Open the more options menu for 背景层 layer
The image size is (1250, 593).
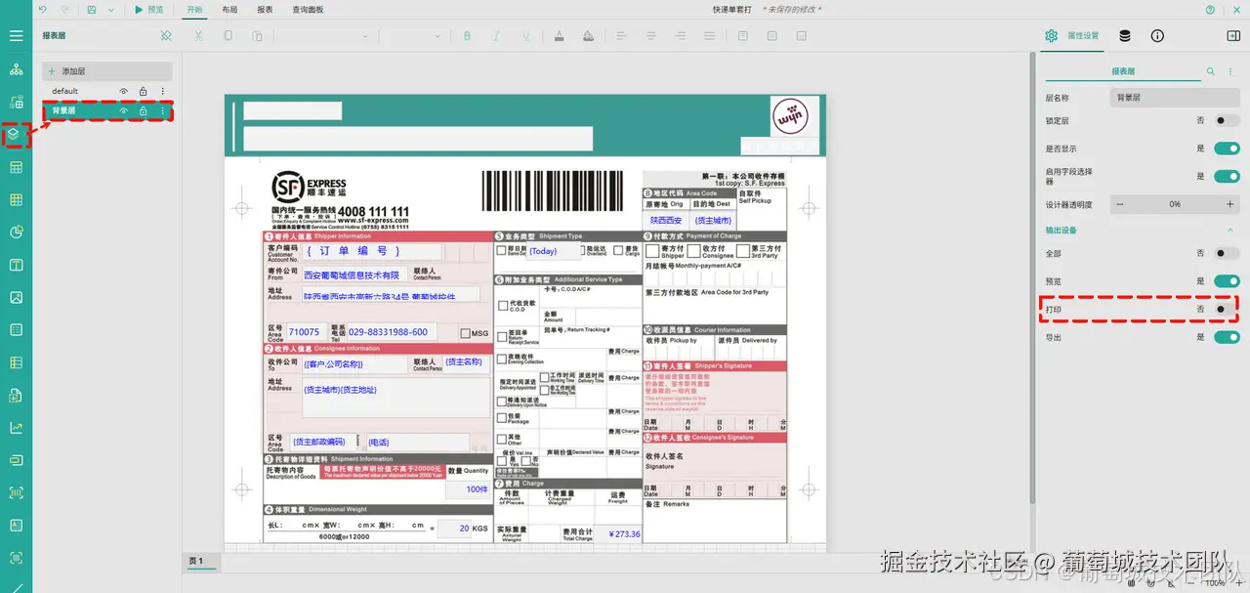[161, 112]
